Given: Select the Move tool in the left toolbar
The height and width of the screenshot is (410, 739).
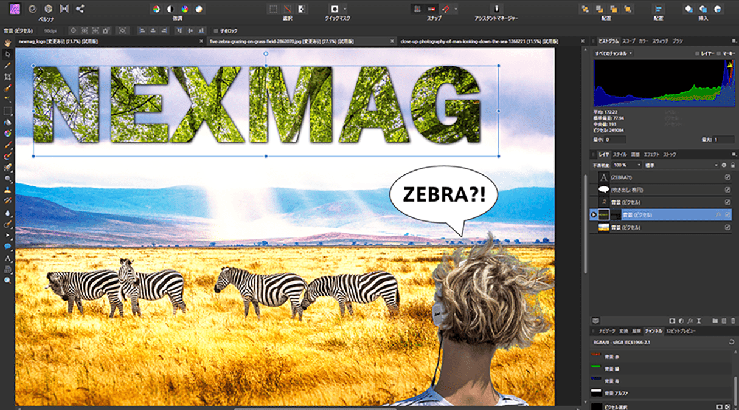Looking at the screenshot, I should tap(8, 55).
